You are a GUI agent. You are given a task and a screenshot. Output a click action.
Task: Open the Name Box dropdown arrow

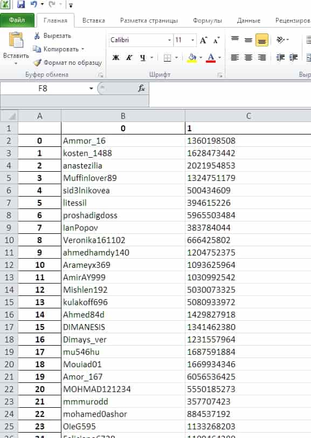[x=91, y=88]
